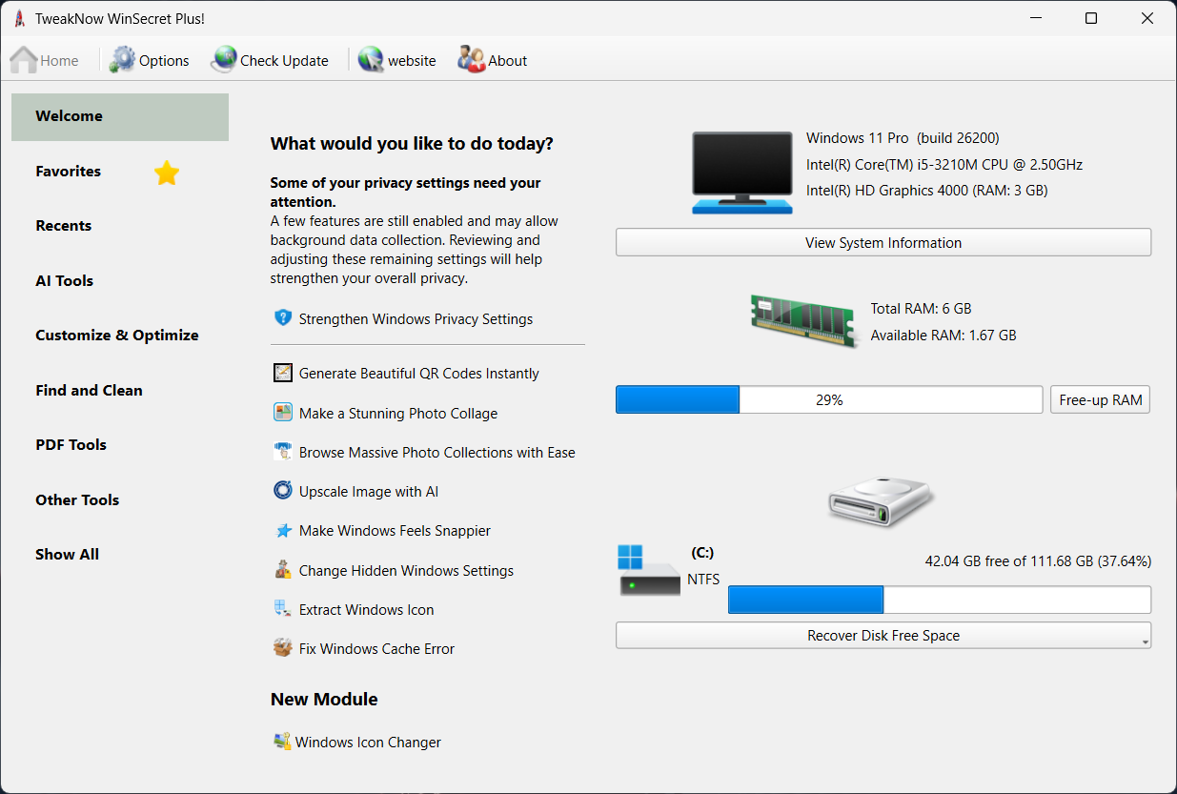Screen dimensions: 1177x794
Task: Click the 'Available RAM: 1.67 GB' text
Action: (944, 336)
